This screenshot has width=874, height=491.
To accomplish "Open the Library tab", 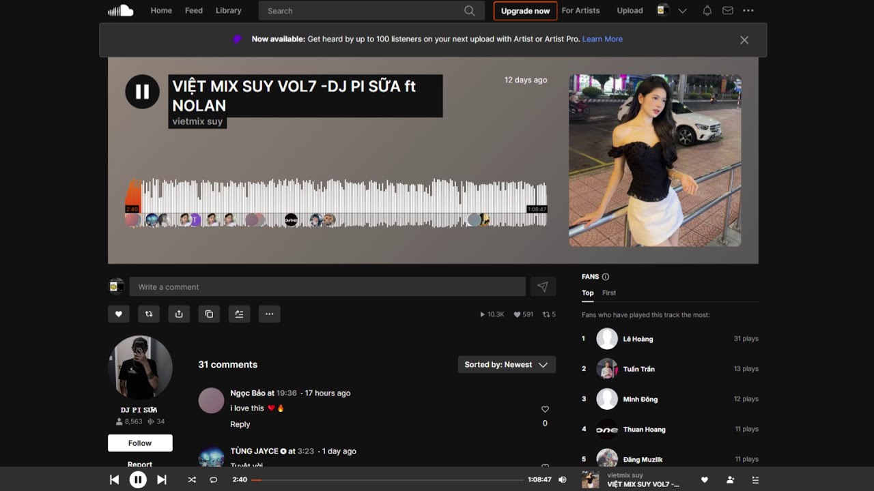I will 228,10.
